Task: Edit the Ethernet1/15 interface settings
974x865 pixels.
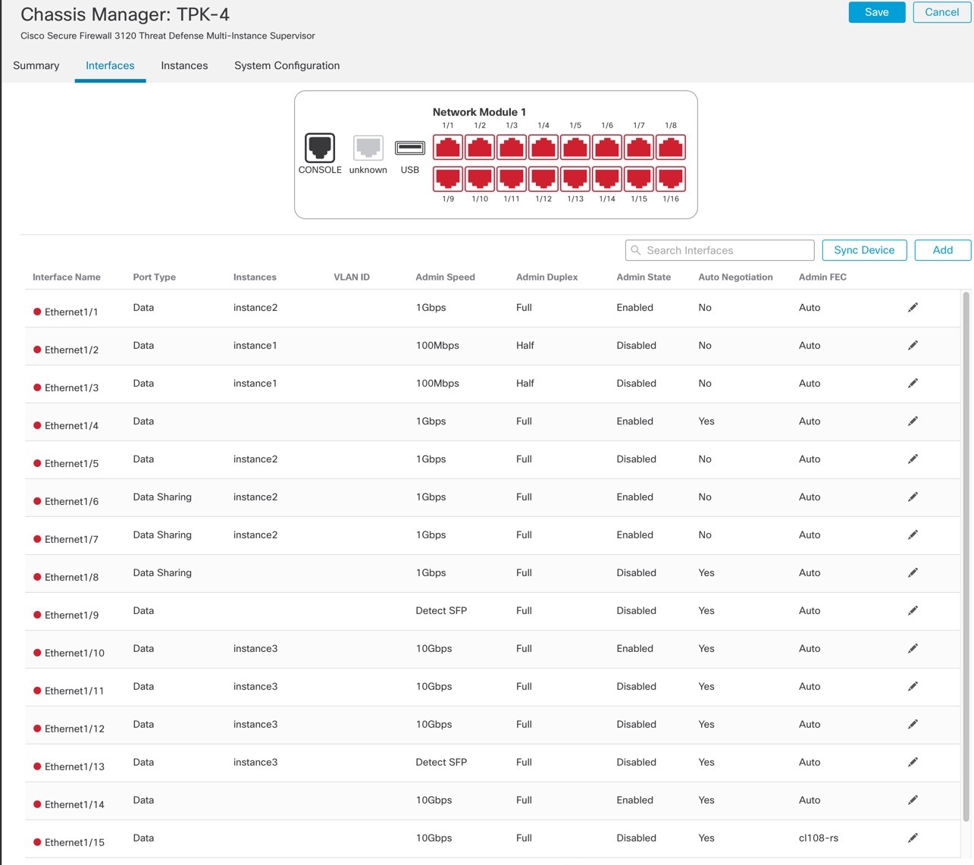Action: [913, 838]
